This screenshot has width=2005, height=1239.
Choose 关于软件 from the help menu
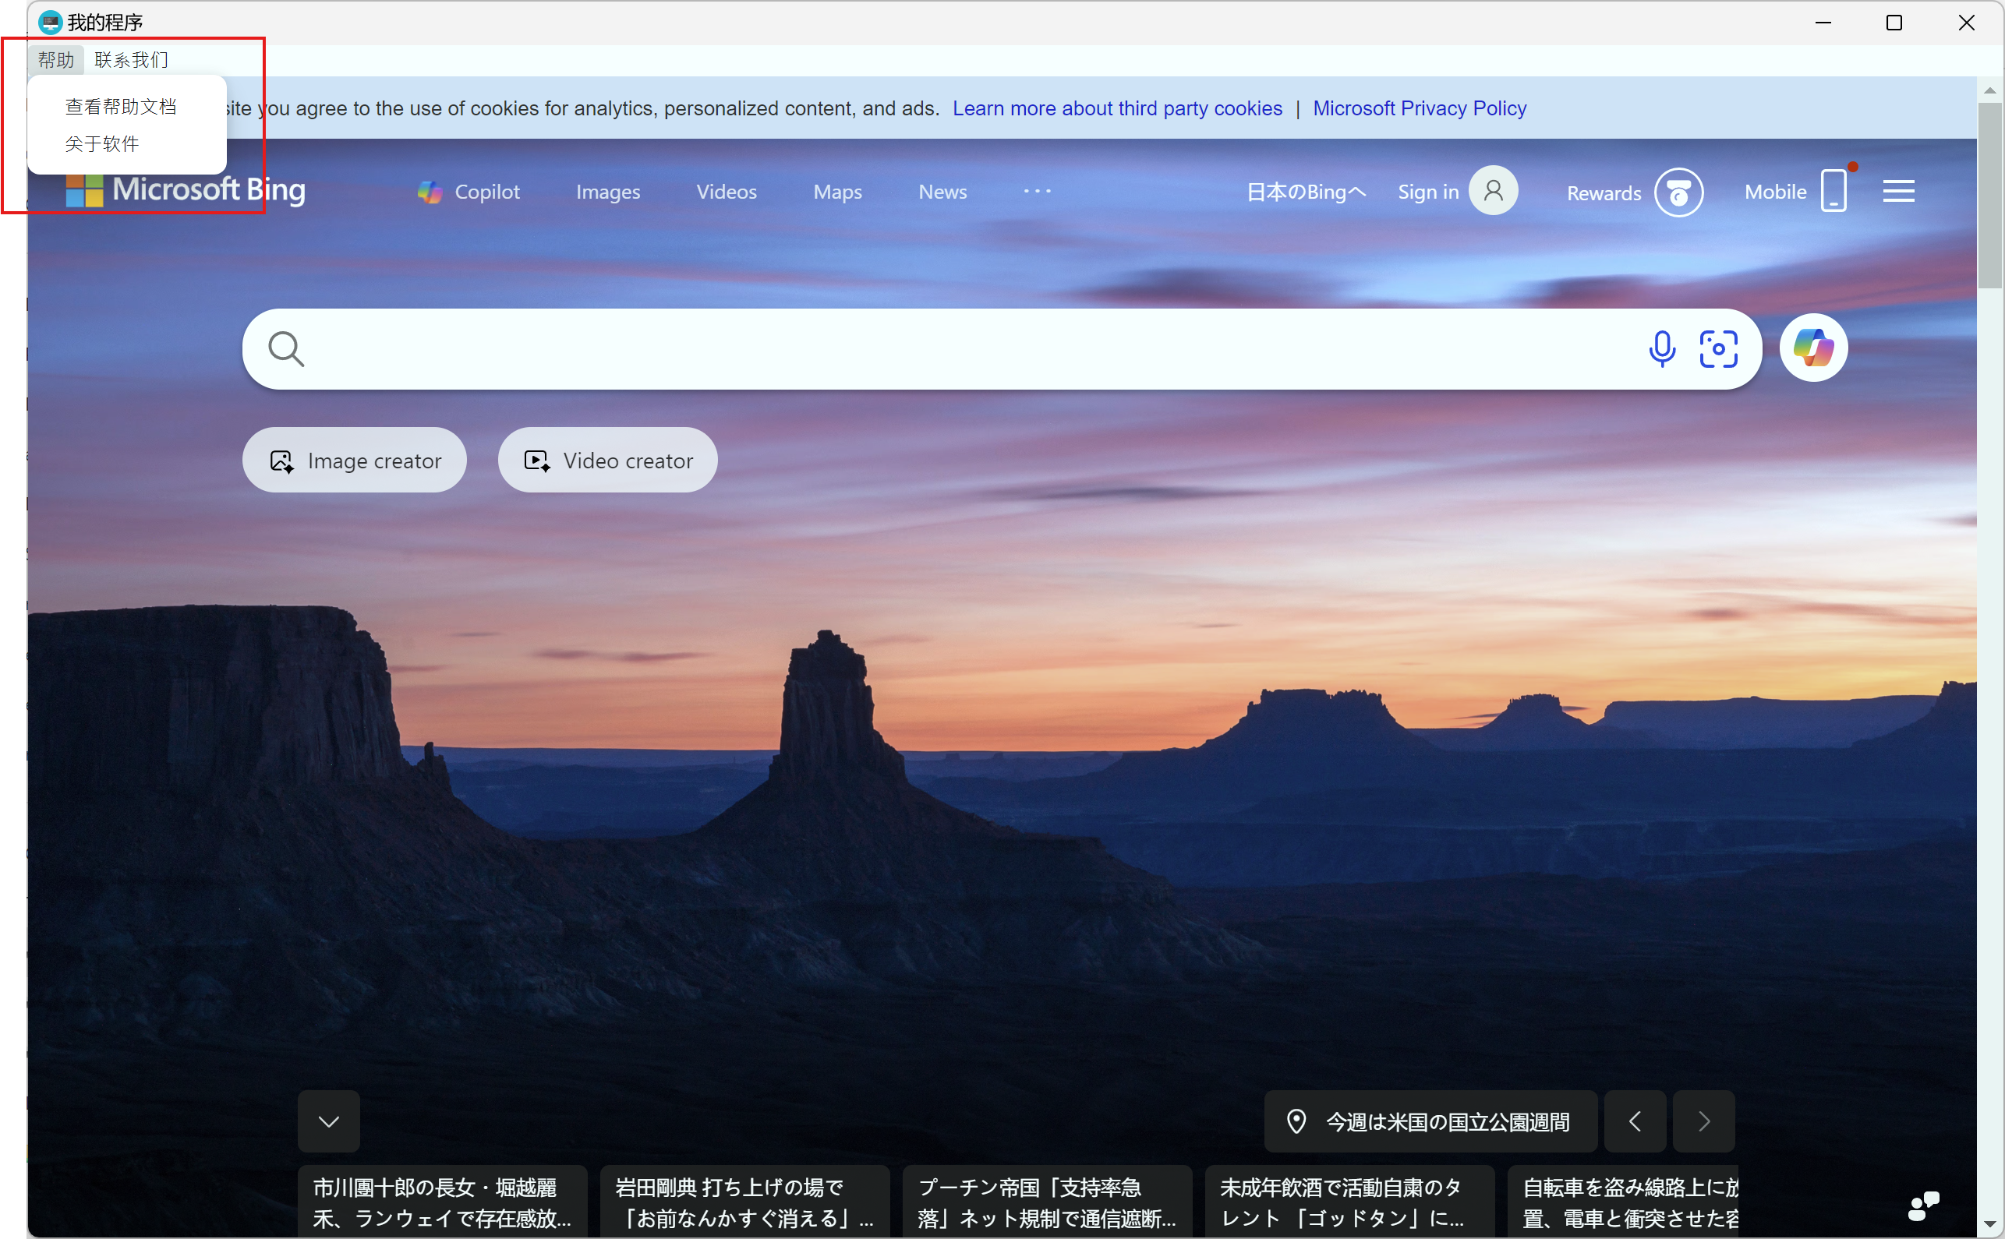(x=102, y=144)
